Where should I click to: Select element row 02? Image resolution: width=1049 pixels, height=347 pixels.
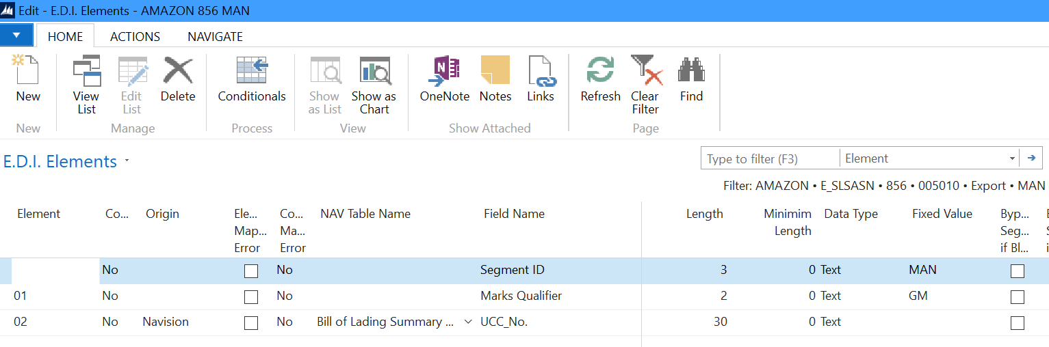[21, 322]
